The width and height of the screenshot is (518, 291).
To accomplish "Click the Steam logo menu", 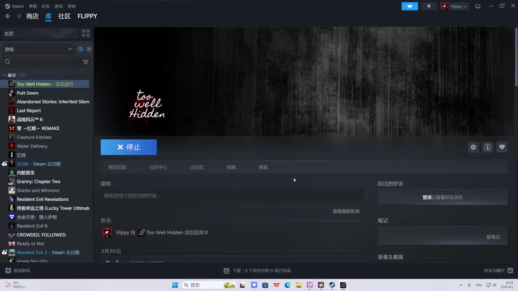I will (x=14, y=6).
